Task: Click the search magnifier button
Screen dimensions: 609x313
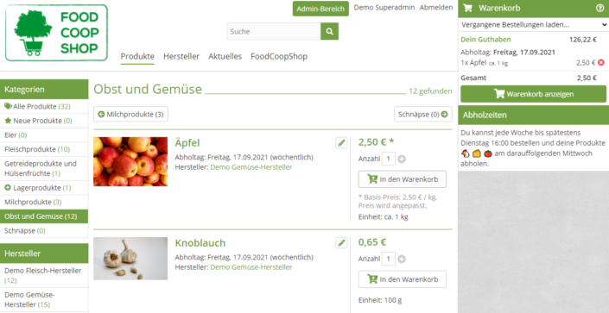Action: coord(329,31)
